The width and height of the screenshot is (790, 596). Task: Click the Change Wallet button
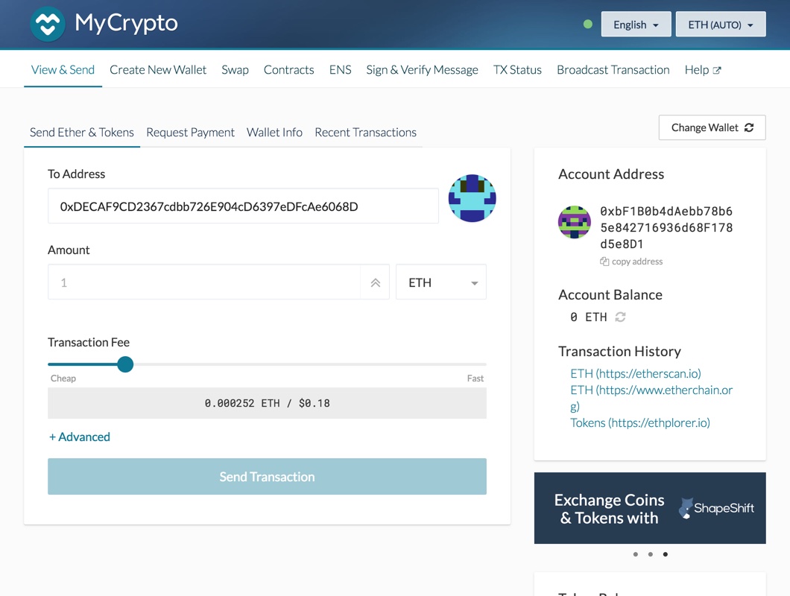pos(711,127)
